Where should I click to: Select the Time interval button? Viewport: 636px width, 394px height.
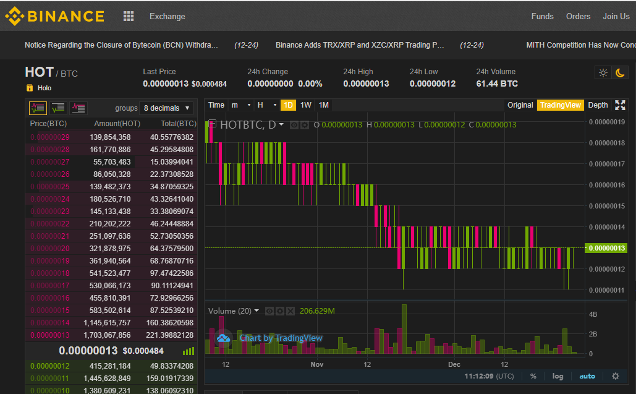click(x=216, y=105)
